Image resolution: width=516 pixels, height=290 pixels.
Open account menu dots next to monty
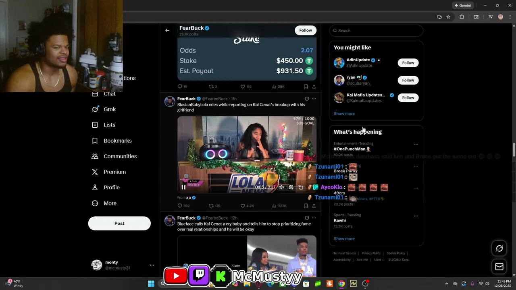click(x=152, y=265)
